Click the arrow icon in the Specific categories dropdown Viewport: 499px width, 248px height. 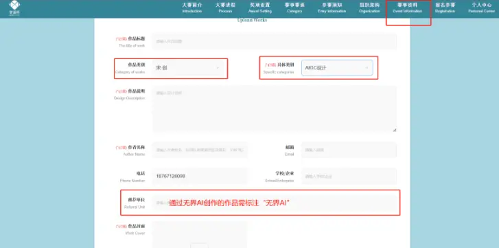(367, 68)
